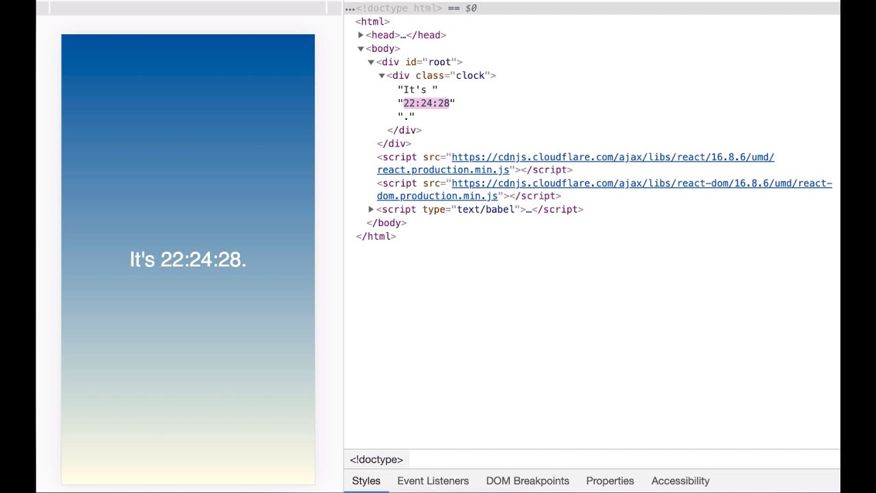This screenshot has width=876, height=493.
Task: Open the Accessibility tab
Action: pos(680,481)
